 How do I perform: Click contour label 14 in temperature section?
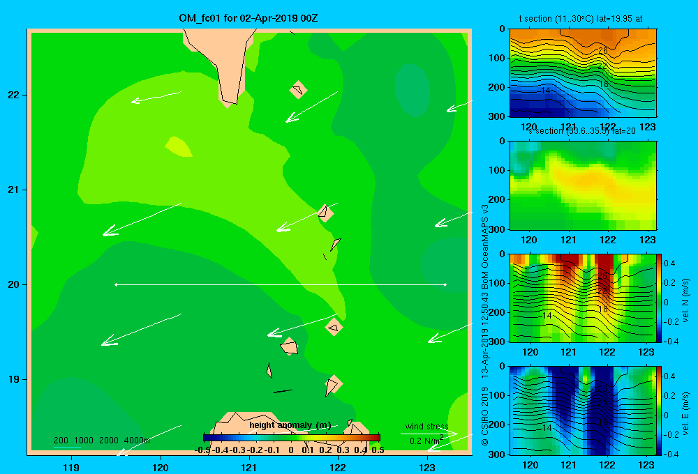click(545, 90)
